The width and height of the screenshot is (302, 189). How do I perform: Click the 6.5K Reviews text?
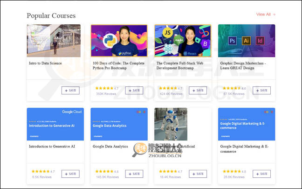point(42,177)
